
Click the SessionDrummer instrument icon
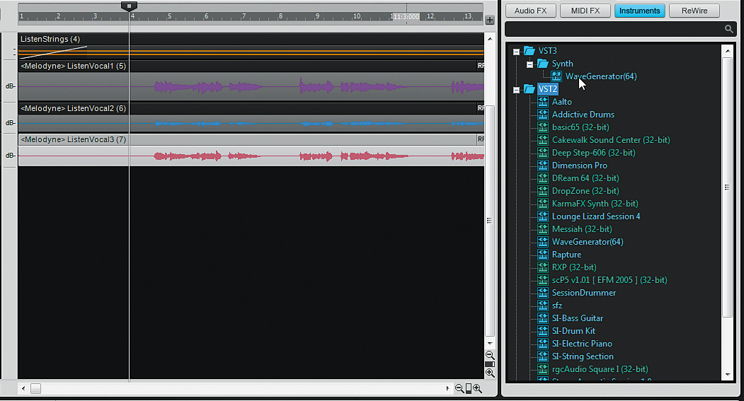click(543, 293)
